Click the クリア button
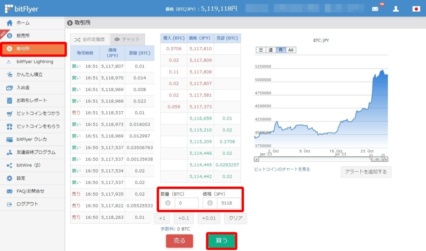The width and height of the screenshot is (426, 251). (235, 218)
